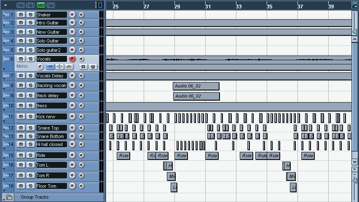Toggle the EQ bypass icon on Vocals
This screenshot has width=359, height=202.
coord(59,66)
